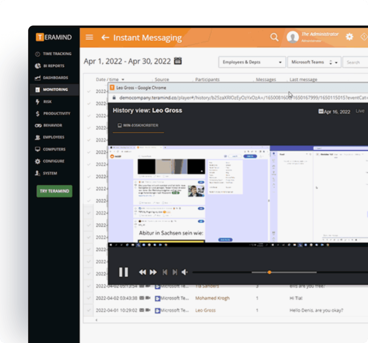Click the Last message column header
Viewport: 368px width, 343px height.
pyautogui.click(x=303, y=79)
